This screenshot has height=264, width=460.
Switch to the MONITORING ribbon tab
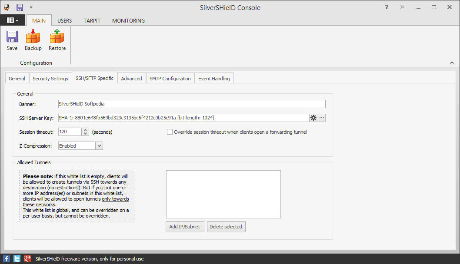coord(129,20)
